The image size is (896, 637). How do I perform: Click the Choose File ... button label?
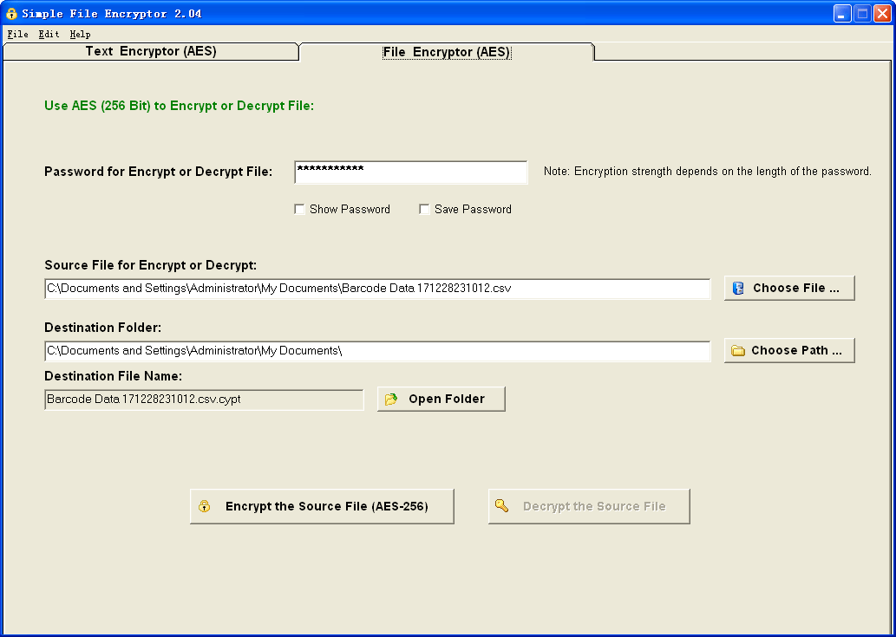tap(796, 289)
